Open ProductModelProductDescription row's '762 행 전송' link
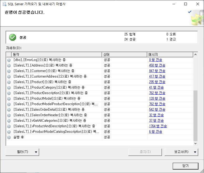This screenshot has width=204, height=173. (157, 104)
